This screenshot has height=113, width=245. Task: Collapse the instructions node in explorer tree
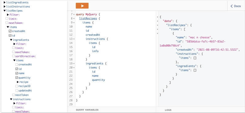[11, 99]
